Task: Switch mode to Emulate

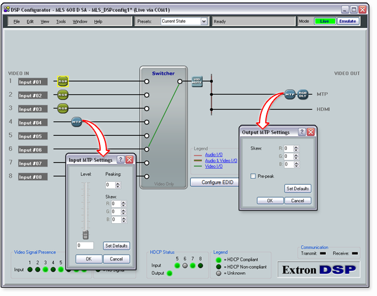Action: coord(348,21)
